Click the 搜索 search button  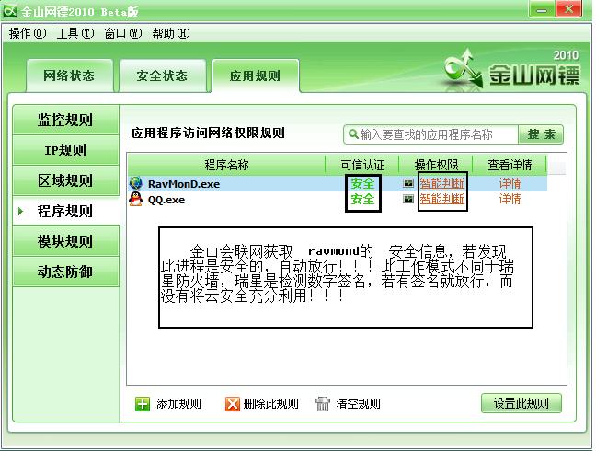[541, 134]
